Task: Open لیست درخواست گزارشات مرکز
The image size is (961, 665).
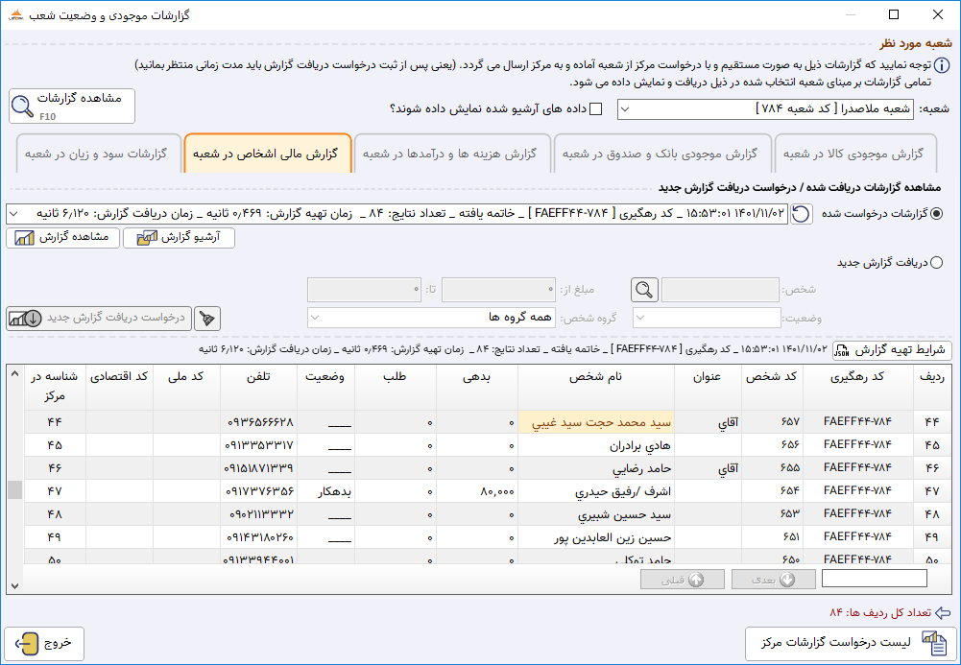Action: [x=852, y=644]
